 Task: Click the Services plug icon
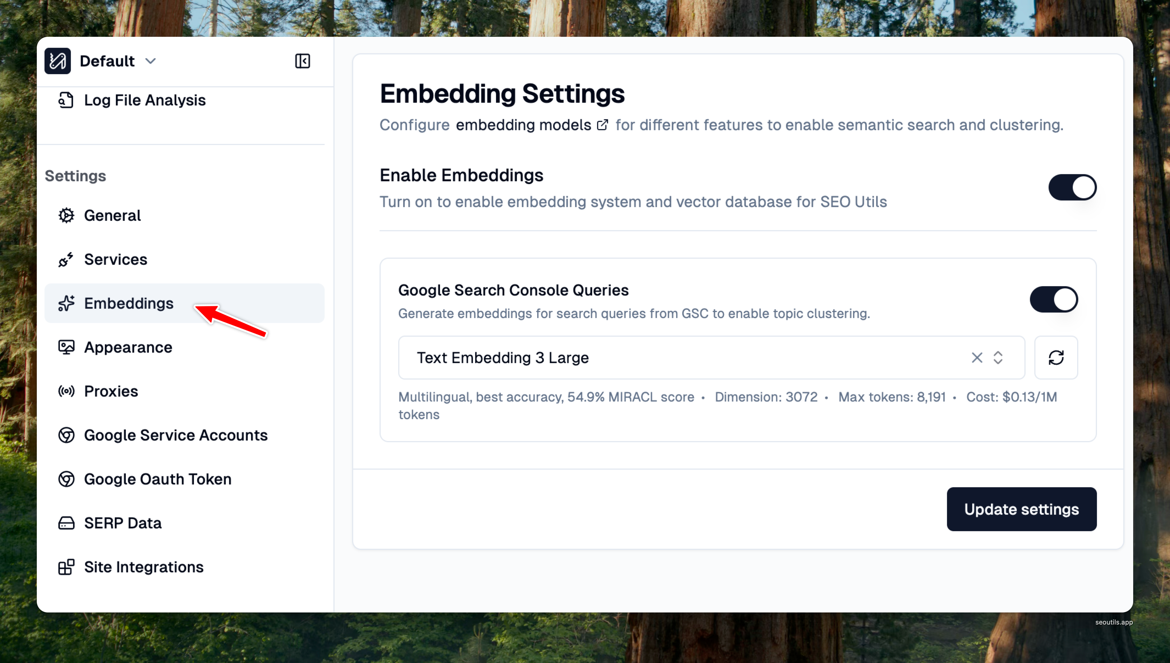(x=66, y=260)
